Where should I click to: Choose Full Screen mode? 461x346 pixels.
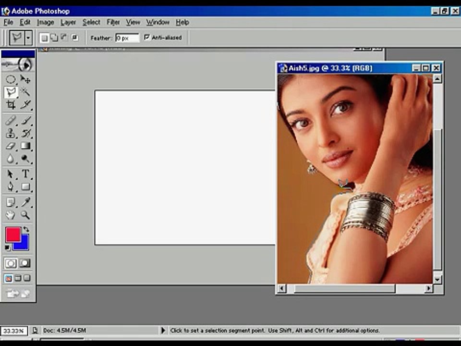point(27,278)
